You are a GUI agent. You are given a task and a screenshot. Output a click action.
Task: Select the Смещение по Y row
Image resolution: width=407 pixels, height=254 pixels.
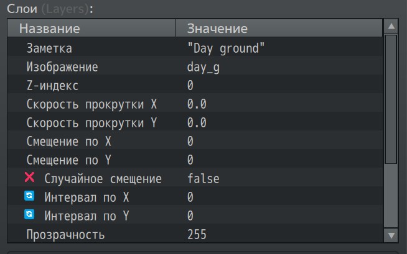click(195, 160)
